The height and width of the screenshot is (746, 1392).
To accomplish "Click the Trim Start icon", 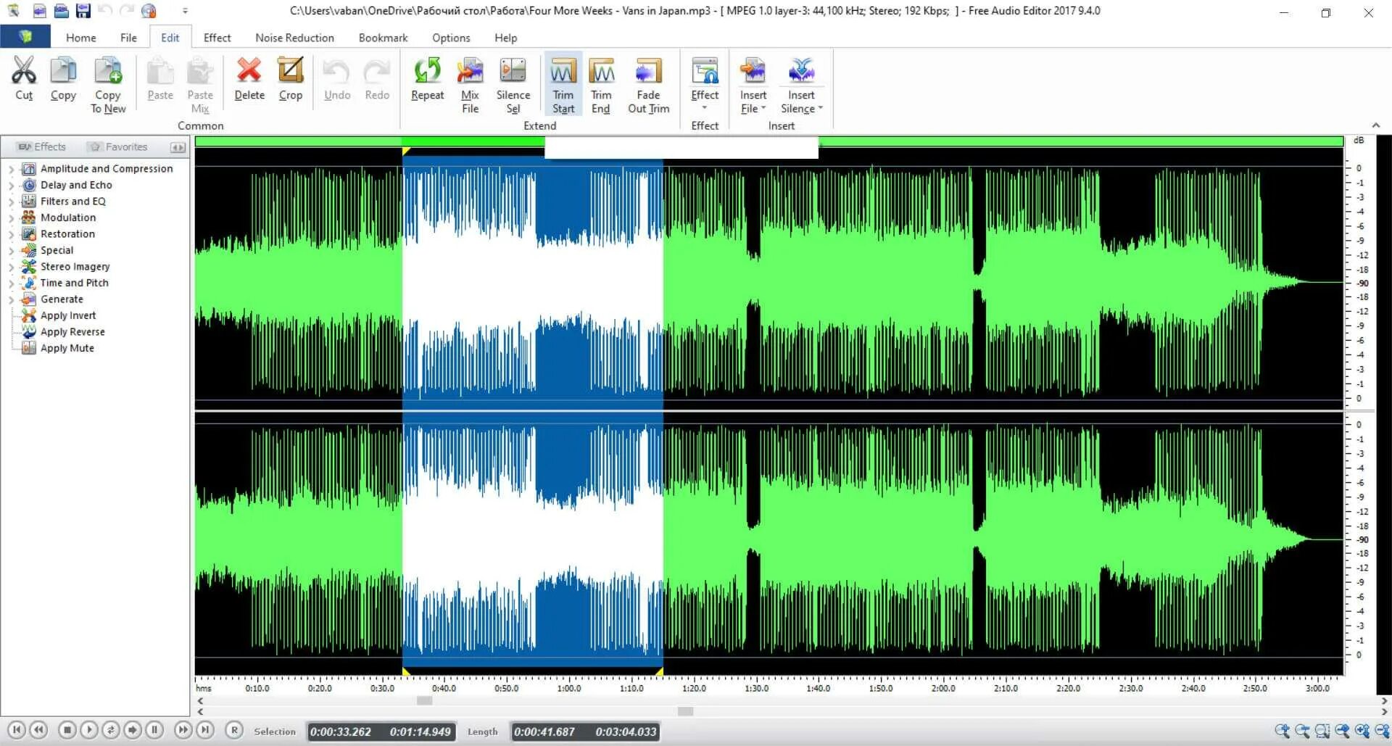I will (x=563, y=85).
